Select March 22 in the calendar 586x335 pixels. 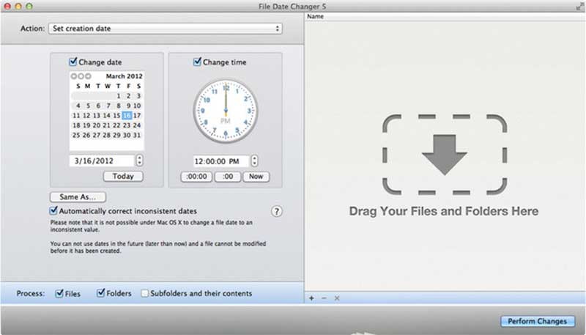click(116, 125)
